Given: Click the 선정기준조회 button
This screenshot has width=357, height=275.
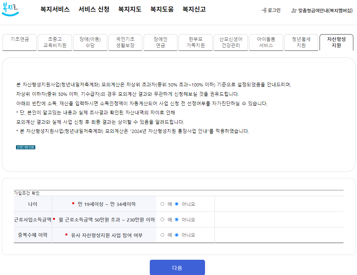Looking at the screenshot, I should (25, 148).
